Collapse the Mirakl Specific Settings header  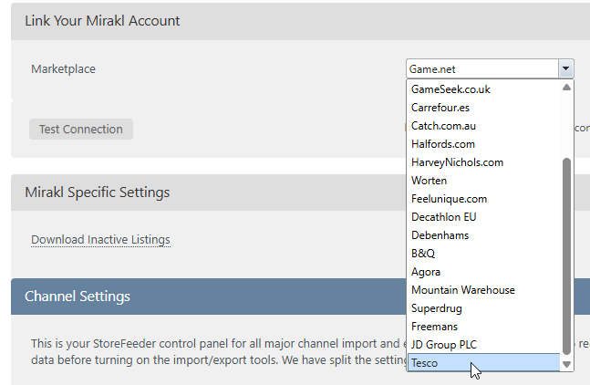[x=300, y=192]
